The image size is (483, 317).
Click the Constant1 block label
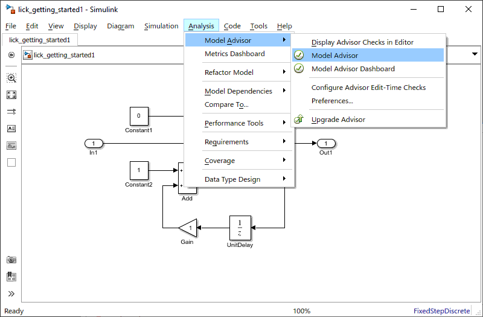pos(139,130)
